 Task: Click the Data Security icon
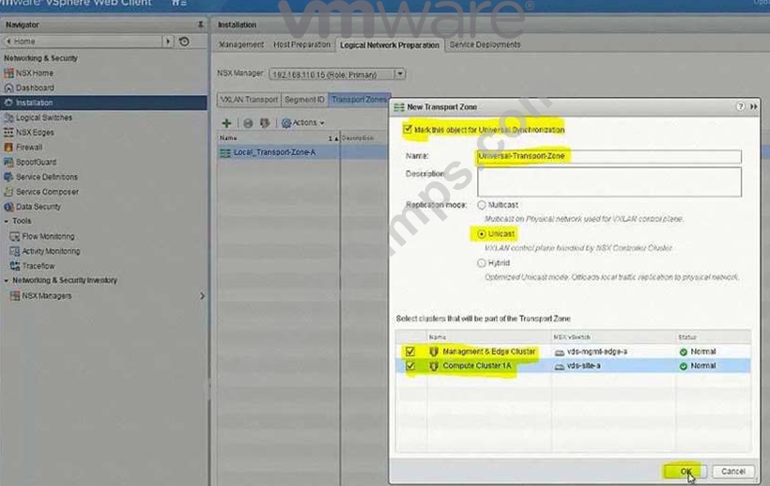click(8, 207)
